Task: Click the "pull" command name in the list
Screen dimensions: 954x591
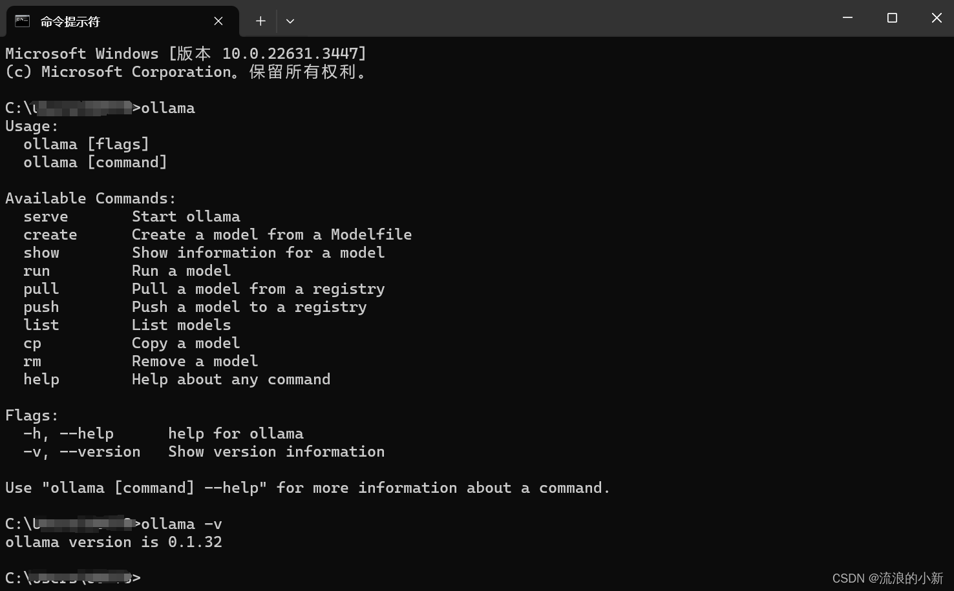Action: point(41,289)
